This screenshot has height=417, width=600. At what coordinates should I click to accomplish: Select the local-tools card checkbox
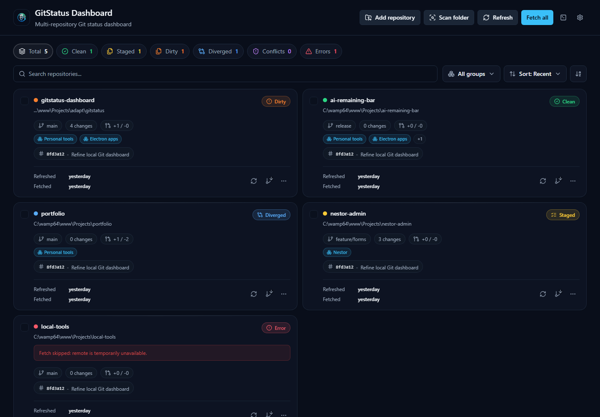coord(25,327)
